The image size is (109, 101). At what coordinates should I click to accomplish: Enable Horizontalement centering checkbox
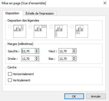[10, 74]
